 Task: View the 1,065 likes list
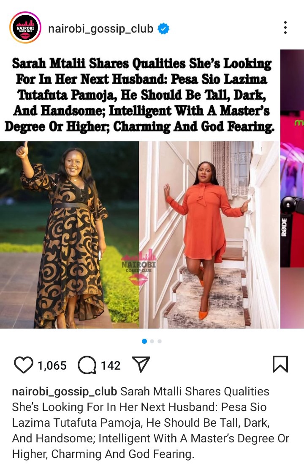click(x=52, y=365)
